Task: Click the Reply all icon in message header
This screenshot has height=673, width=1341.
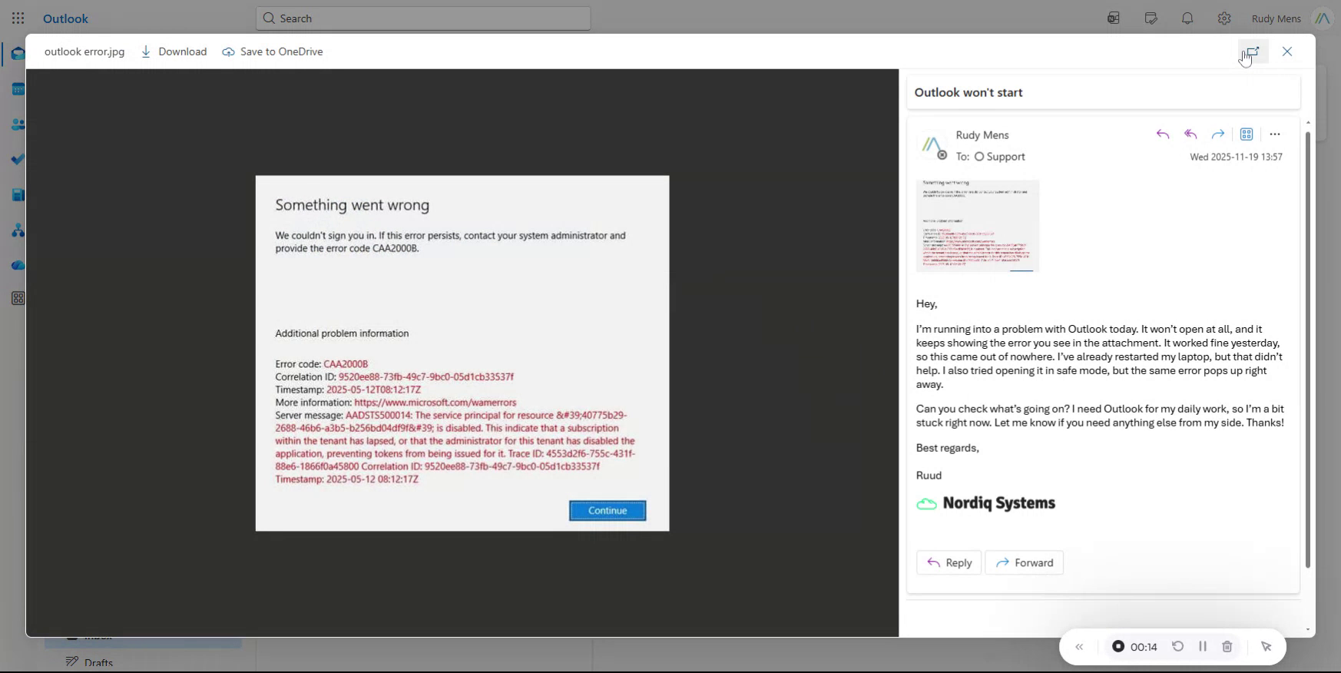Action: [1190, 134]
